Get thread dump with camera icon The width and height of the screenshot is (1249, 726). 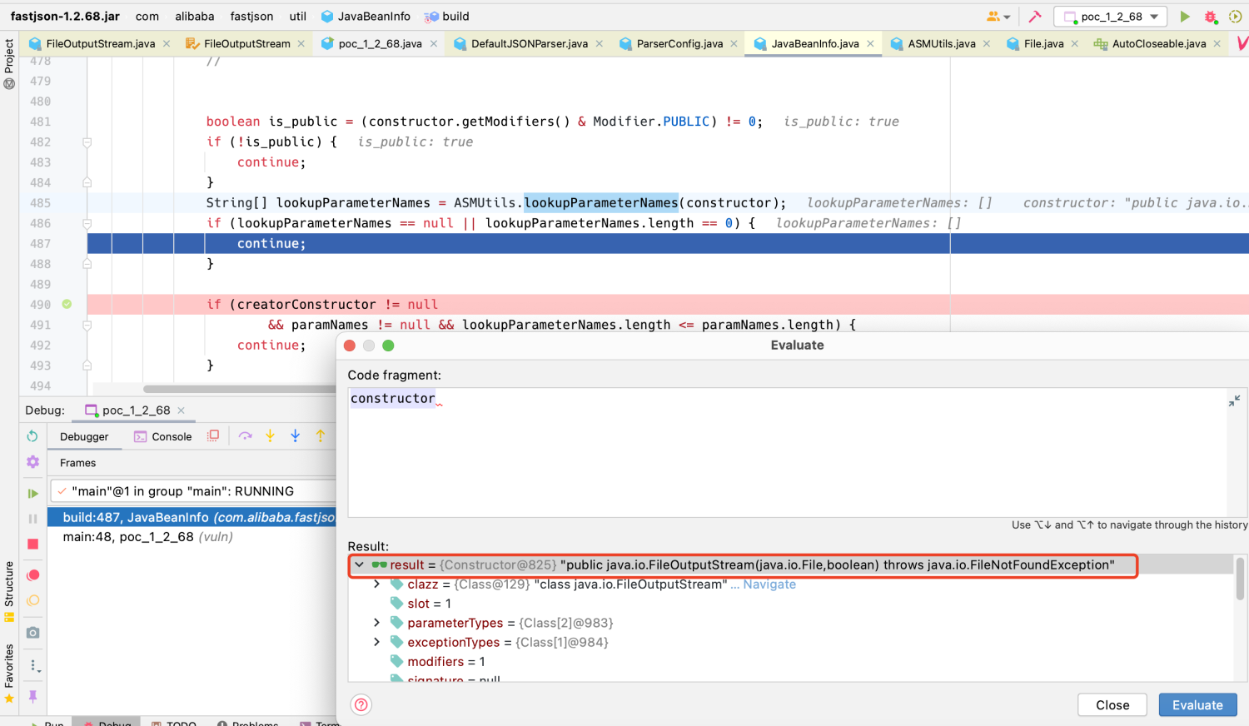click(x=32, y=633)
